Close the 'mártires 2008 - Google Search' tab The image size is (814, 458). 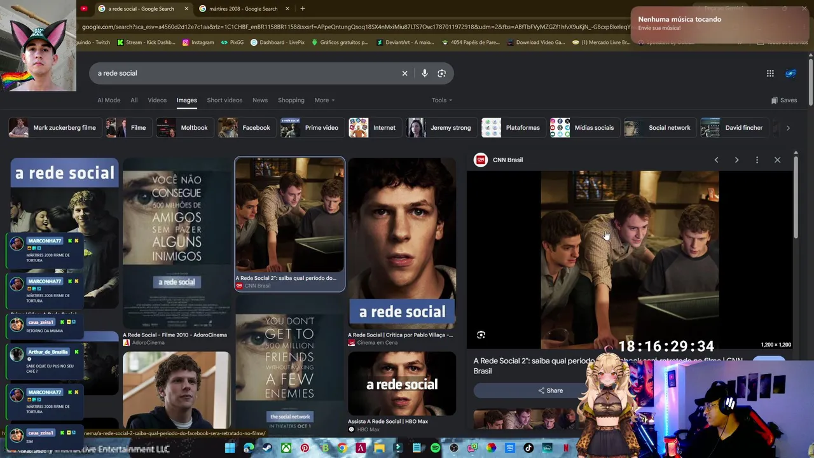coord(287,8)
